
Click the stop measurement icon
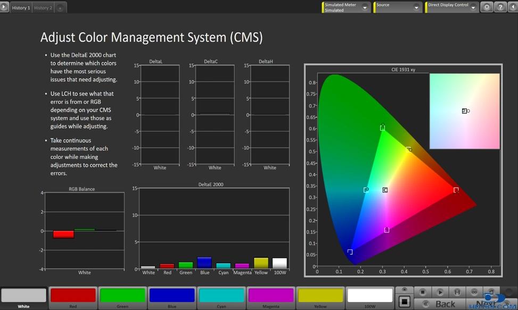423,292
